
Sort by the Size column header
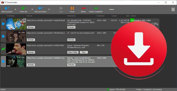pyautogui.click(x=128, y=16)
